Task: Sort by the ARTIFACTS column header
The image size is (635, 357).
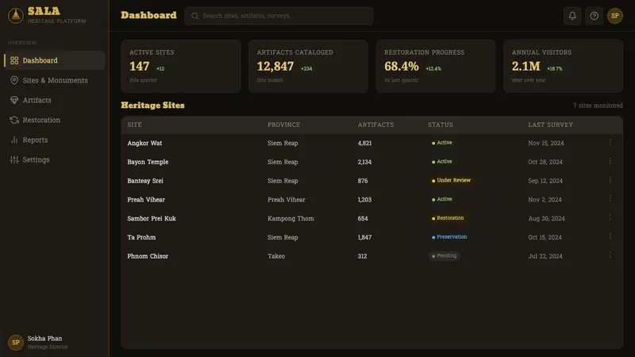Action: pyautogui.click(x=375, y=125)
